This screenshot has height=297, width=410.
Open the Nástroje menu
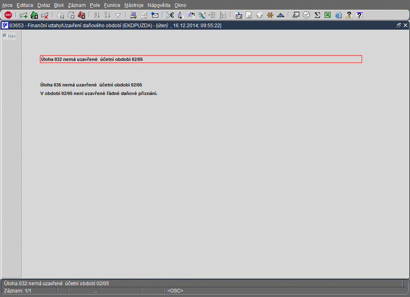point(134,5)
